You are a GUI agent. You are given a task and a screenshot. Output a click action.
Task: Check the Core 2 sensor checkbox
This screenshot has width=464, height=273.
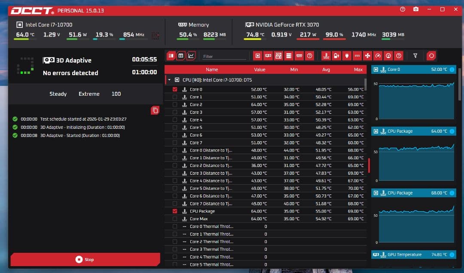pyautogui.click(x=175, y=105)
